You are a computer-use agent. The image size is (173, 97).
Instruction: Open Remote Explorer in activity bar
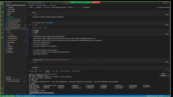[2, 20]
